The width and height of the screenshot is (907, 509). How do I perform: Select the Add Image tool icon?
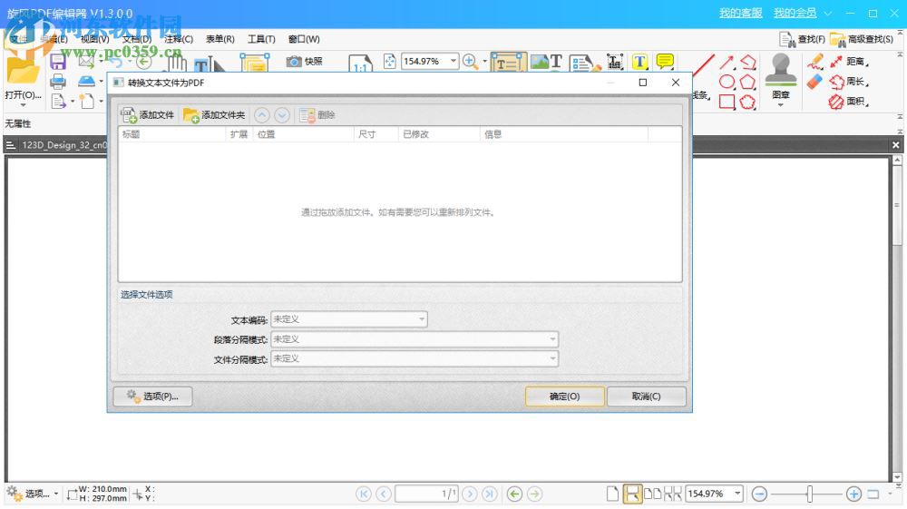tap(539, 62)
